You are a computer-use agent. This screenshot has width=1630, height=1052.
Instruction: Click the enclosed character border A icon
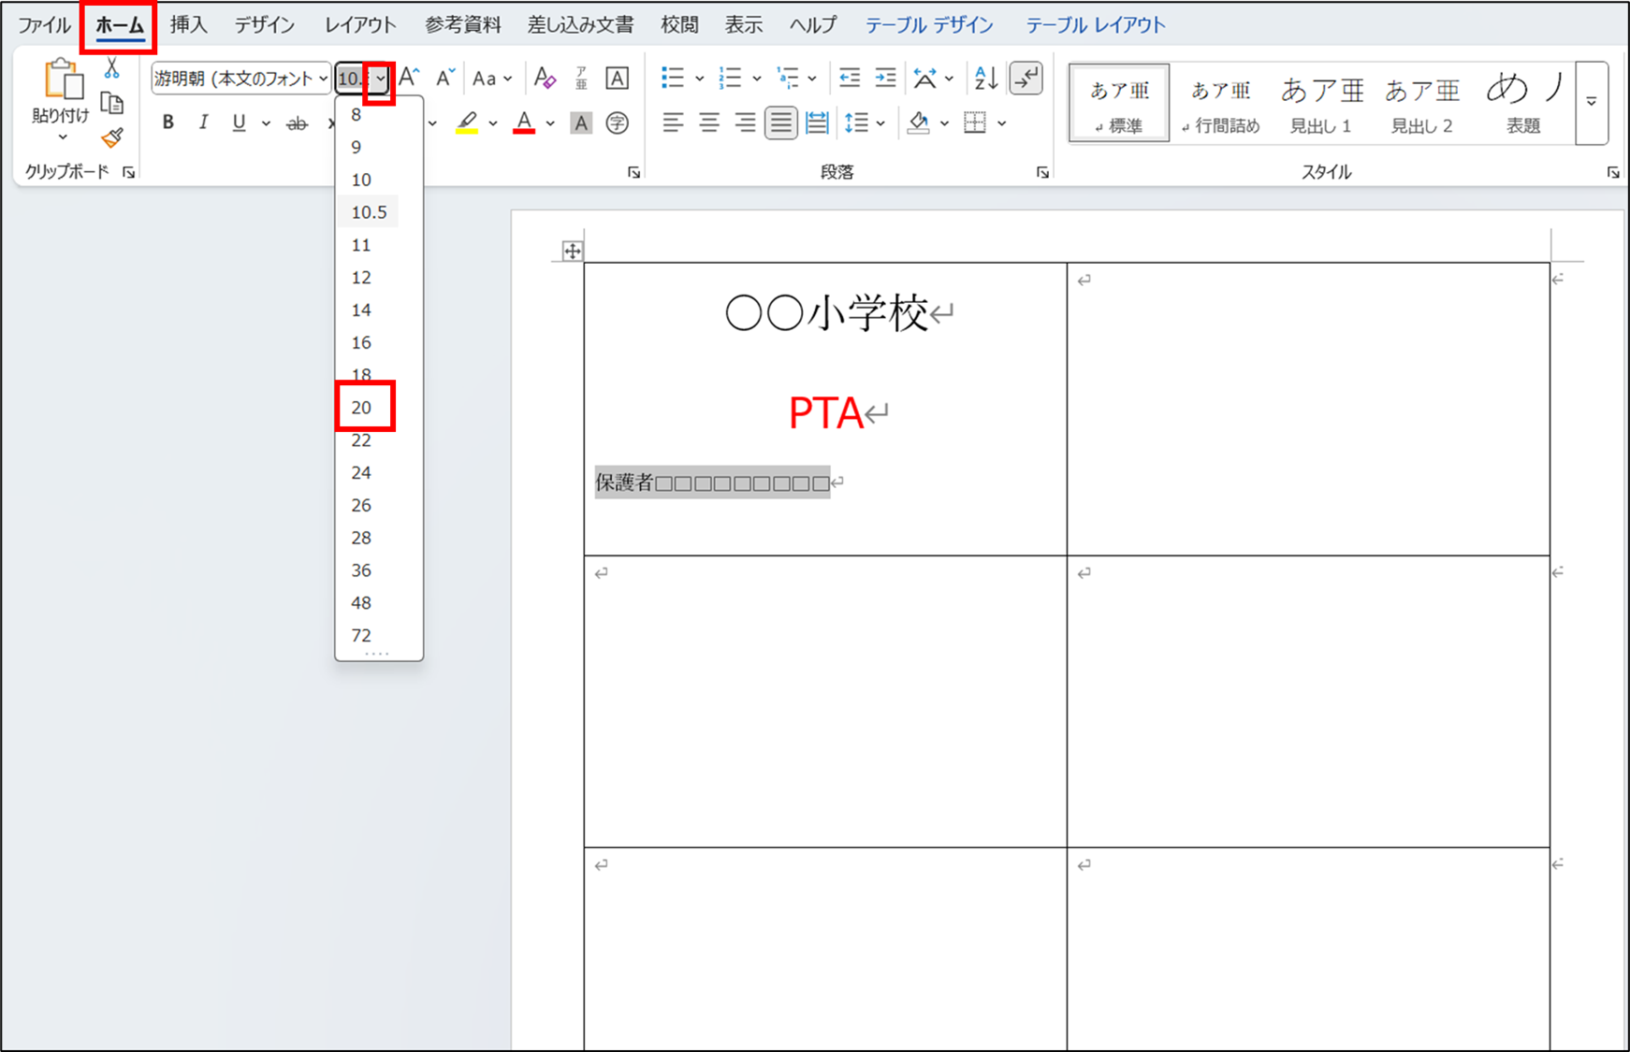point(618,78)
